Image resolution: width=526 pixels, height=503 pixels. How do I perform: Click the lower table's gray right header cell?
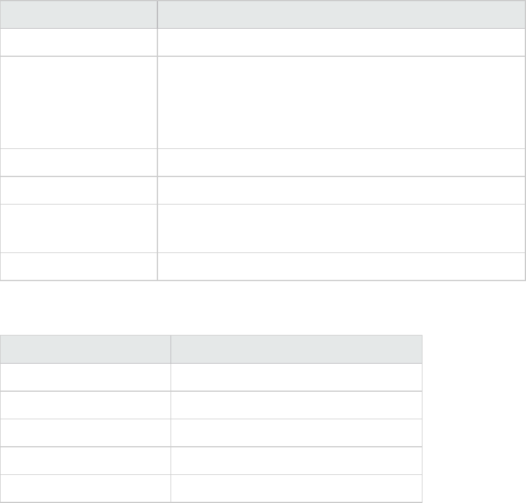click(297, 349)
